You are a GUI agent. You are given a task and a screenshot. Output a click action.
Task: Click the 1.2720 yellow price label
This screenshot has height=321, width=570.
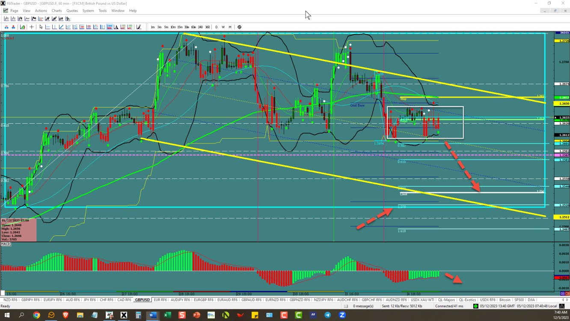(x=561, y=41)
